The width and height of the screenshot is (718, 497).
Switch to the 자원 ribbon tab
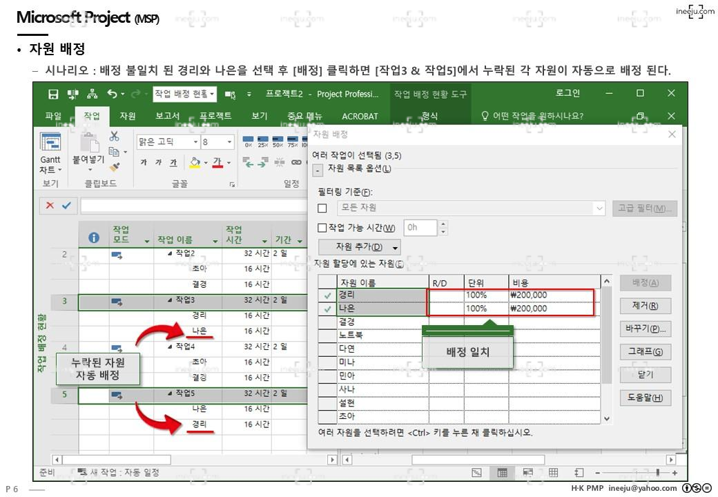coord(128,116)
